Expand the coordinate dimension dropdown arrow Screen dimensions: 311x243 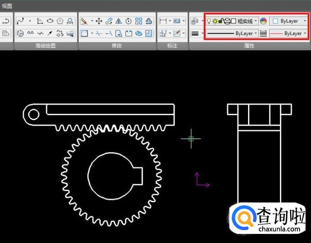click(170, 33)
